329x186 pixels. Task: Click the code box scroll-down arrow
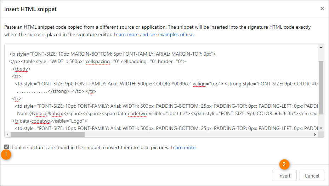[321, 128]
